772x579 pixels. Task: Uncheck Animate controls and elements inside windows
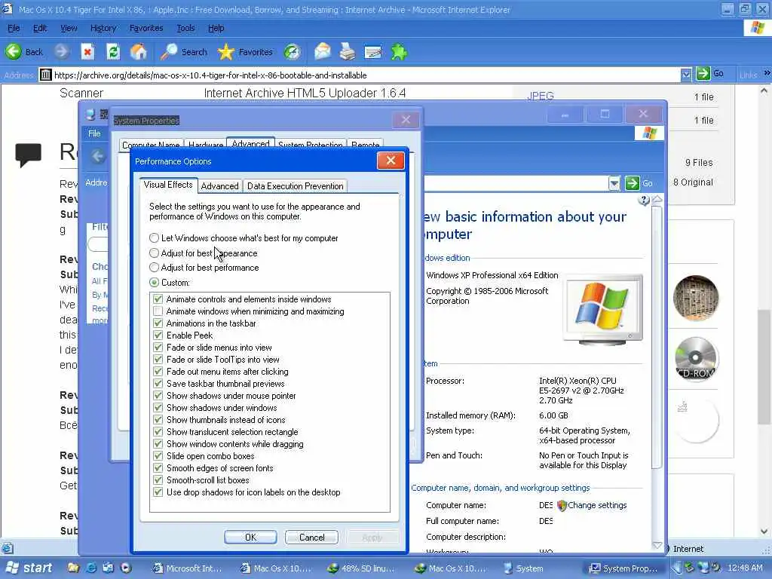(158, 299)
